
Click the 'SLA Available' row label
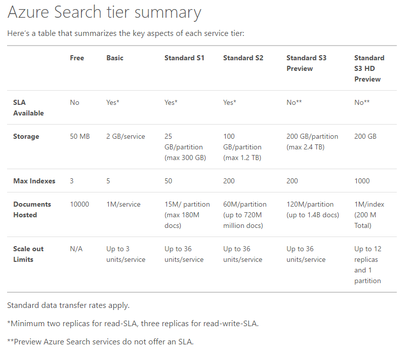point(28,107)
